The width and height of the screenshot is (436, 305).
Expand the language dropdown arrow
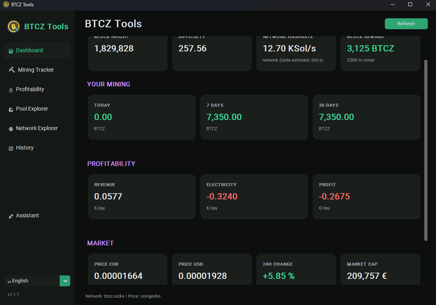click(x=65, y=281)
